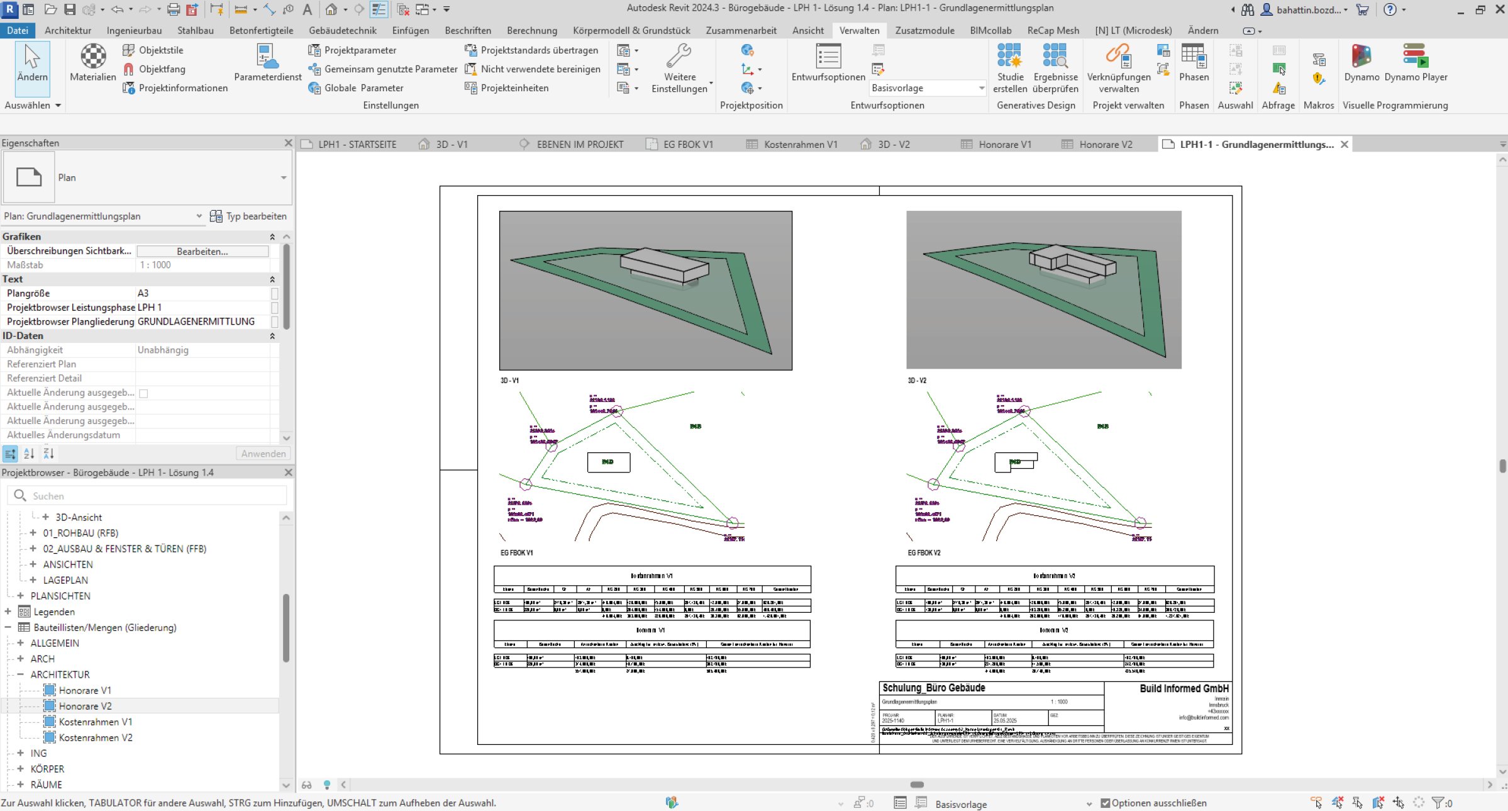Click the 3D - V2 viewport on the sheet
Image resolution: width=1508 pixels, height=811 pixels.
pyautogui.click(x=1043, y=289)
